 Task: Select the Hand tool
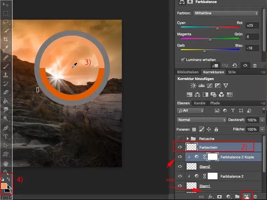[x=6, y=163]
